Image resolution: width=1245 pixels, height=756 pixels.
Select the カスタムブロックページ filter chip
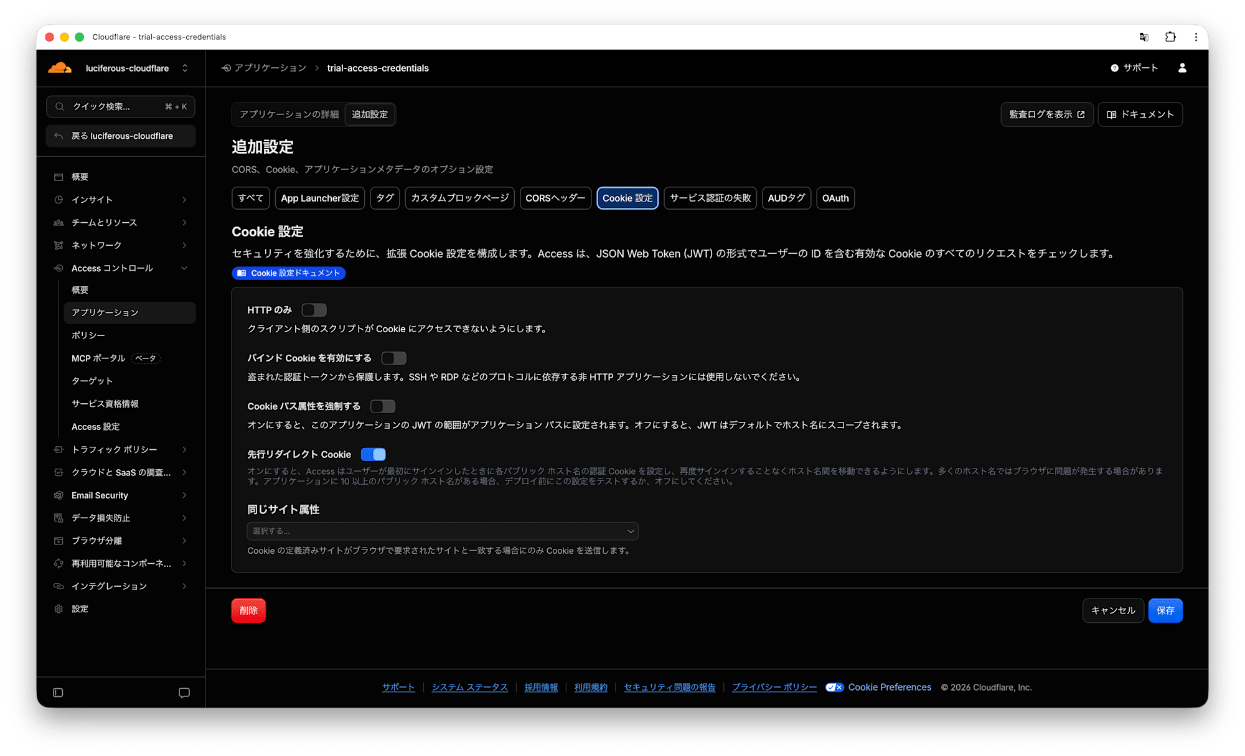click(459, 198)
